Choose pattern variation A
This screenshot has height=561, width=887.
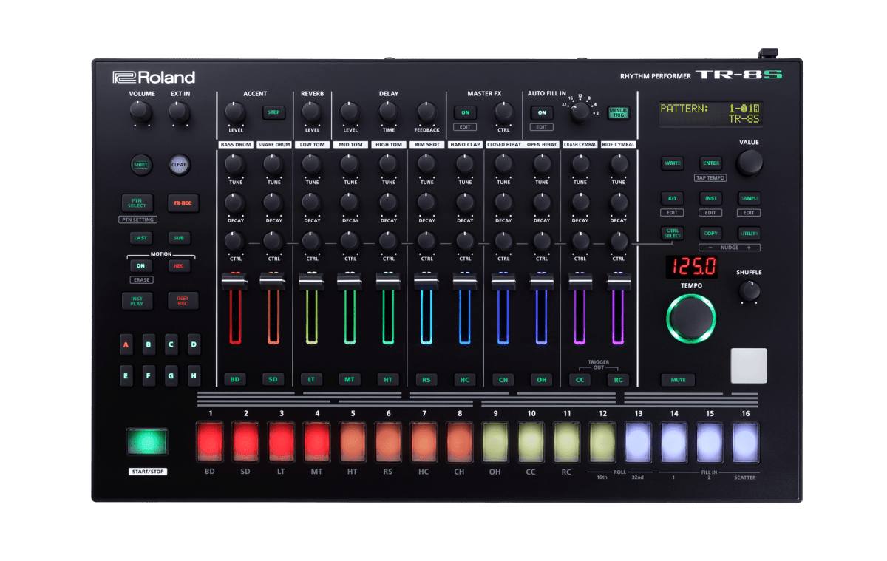coord(126,344)
